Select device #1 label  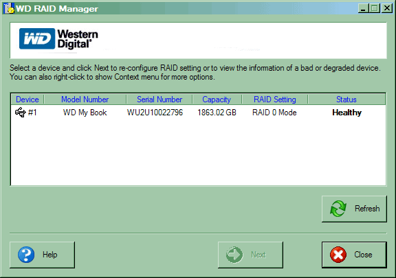(x=32, y=113)
